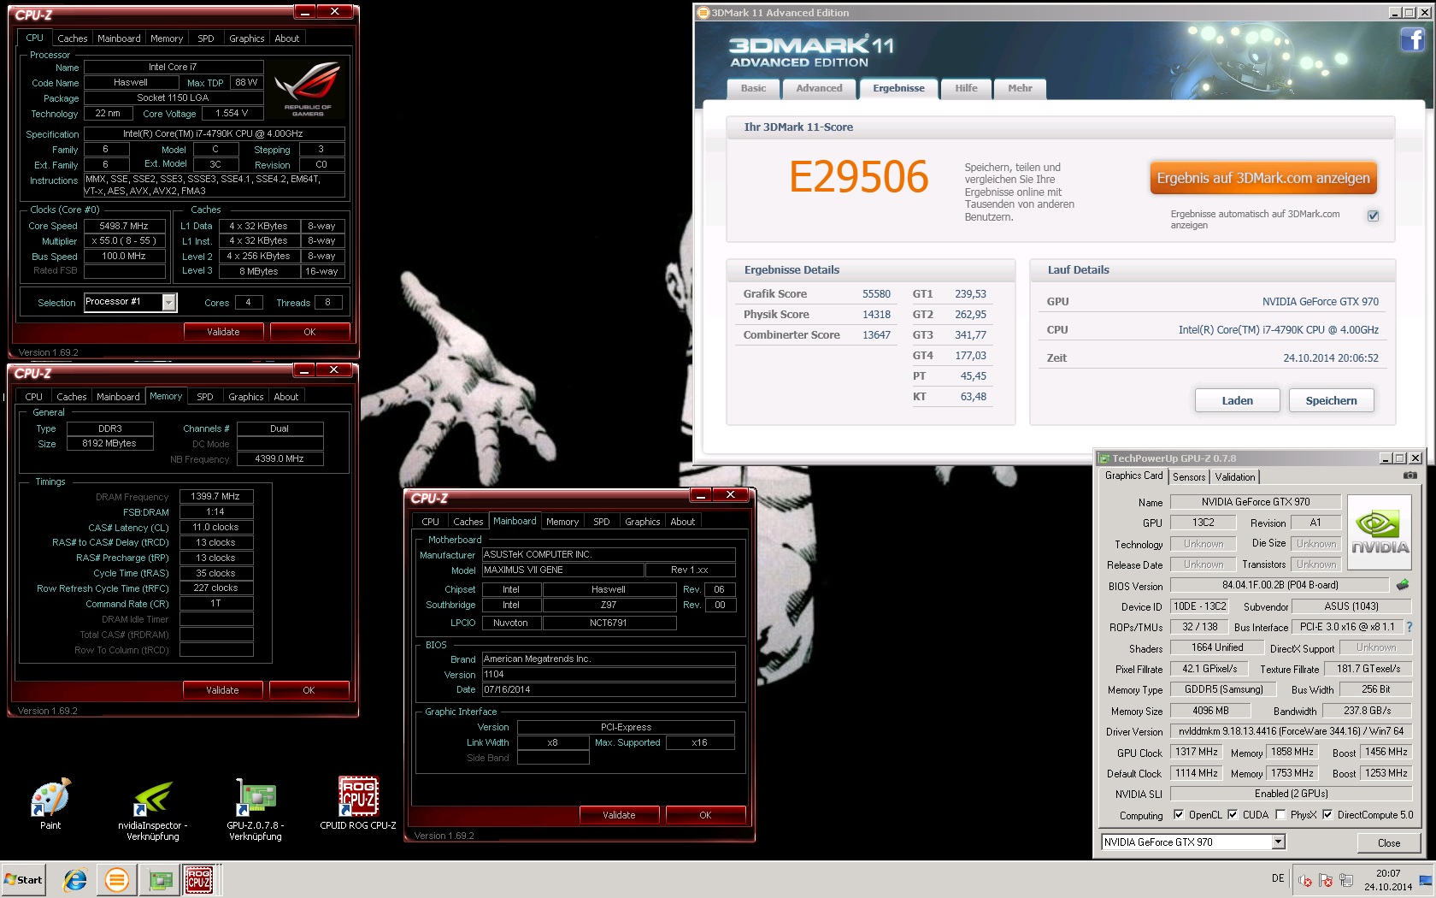
Task: Toggle the DirectCompute 5.0 checkbox
Action: (x=1327, y=815)
